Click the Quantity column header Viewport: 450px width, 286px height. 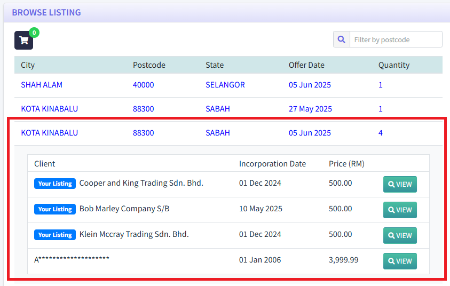tap(394, 65)
